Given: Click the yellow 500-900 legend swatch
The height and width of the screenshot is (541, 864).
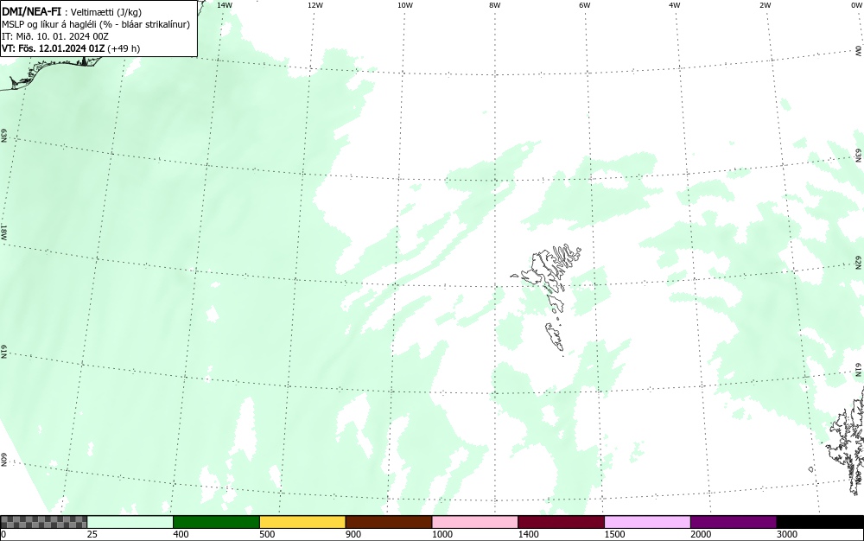Looking at the screenshot, I should 302,522.
